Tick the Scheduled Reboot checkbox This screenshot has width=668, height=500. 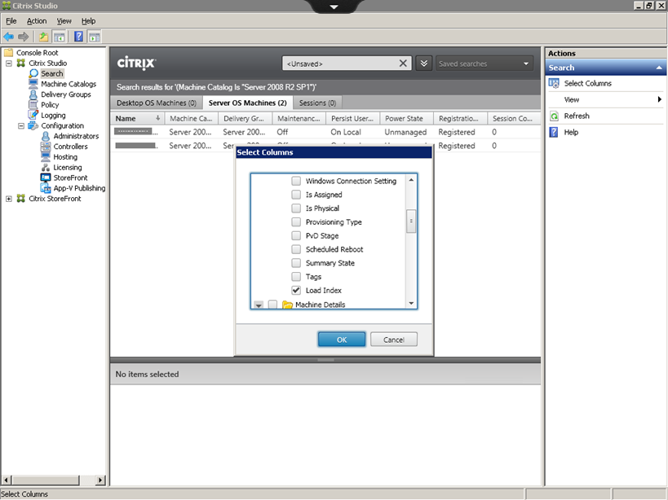tap(296, 249)
